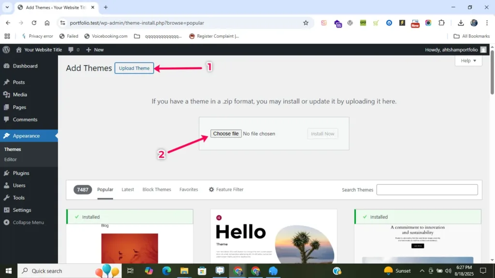495x278 pixels.
Task: Click the WordPress logo in admin bar
Action: [x=6, y=50]
